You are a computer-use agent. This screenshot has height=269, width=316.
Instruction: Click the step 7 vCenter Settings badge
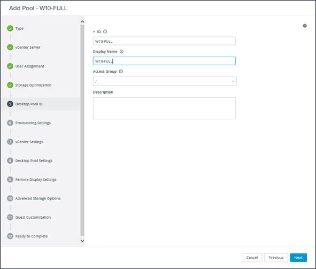click(x=10, y=142)
